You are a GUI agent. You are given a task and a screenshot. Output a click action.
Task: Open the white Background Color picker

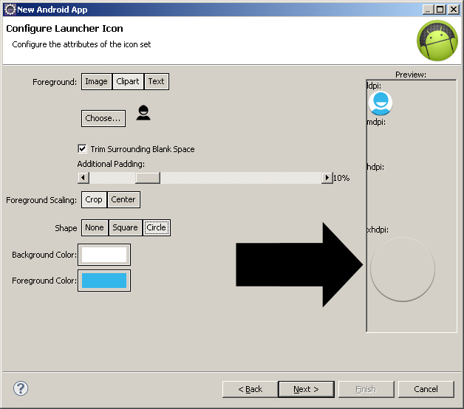point(104,255)
